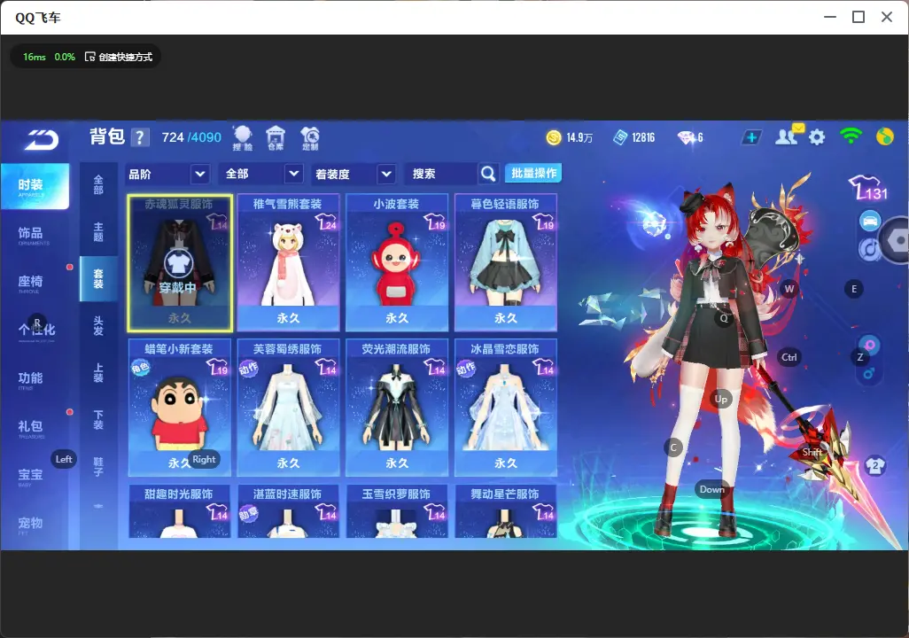Select the 冰晶雪恋服饰 outfit card
The image size is (909, 638).
506,408
